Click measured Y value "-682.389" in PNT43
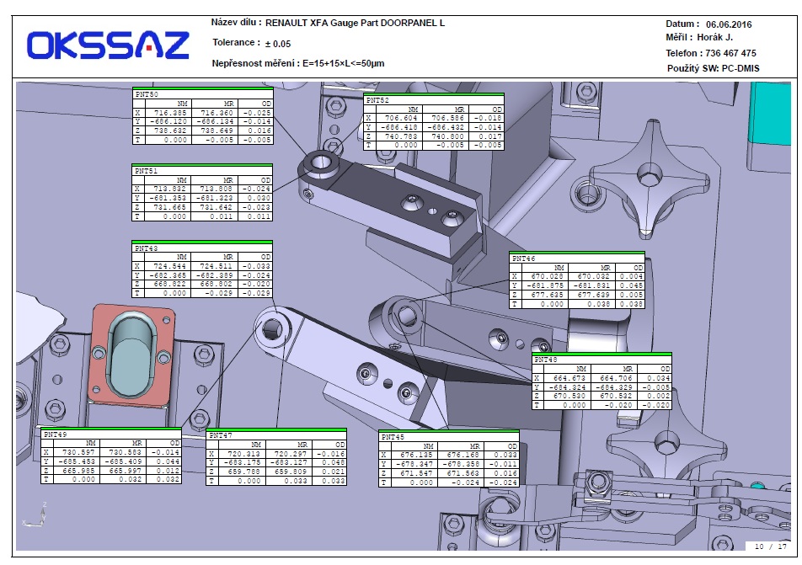 coord(215,275)
